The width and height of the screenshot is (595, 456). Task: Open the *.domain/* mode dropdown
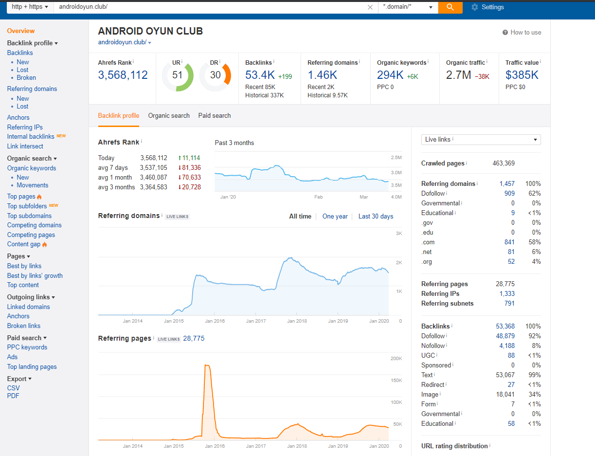point(408,7)
